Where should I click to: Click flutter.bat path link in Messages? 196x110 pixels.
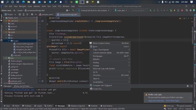click(20, 90)
